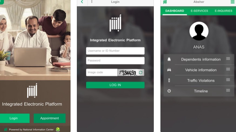
Task: Expand the Dependents information row handle
Action: point(228,59)
